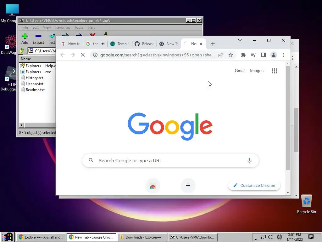
Task: Click the Test button in 7-Zip toolbar
Action: tap(52, 38)
